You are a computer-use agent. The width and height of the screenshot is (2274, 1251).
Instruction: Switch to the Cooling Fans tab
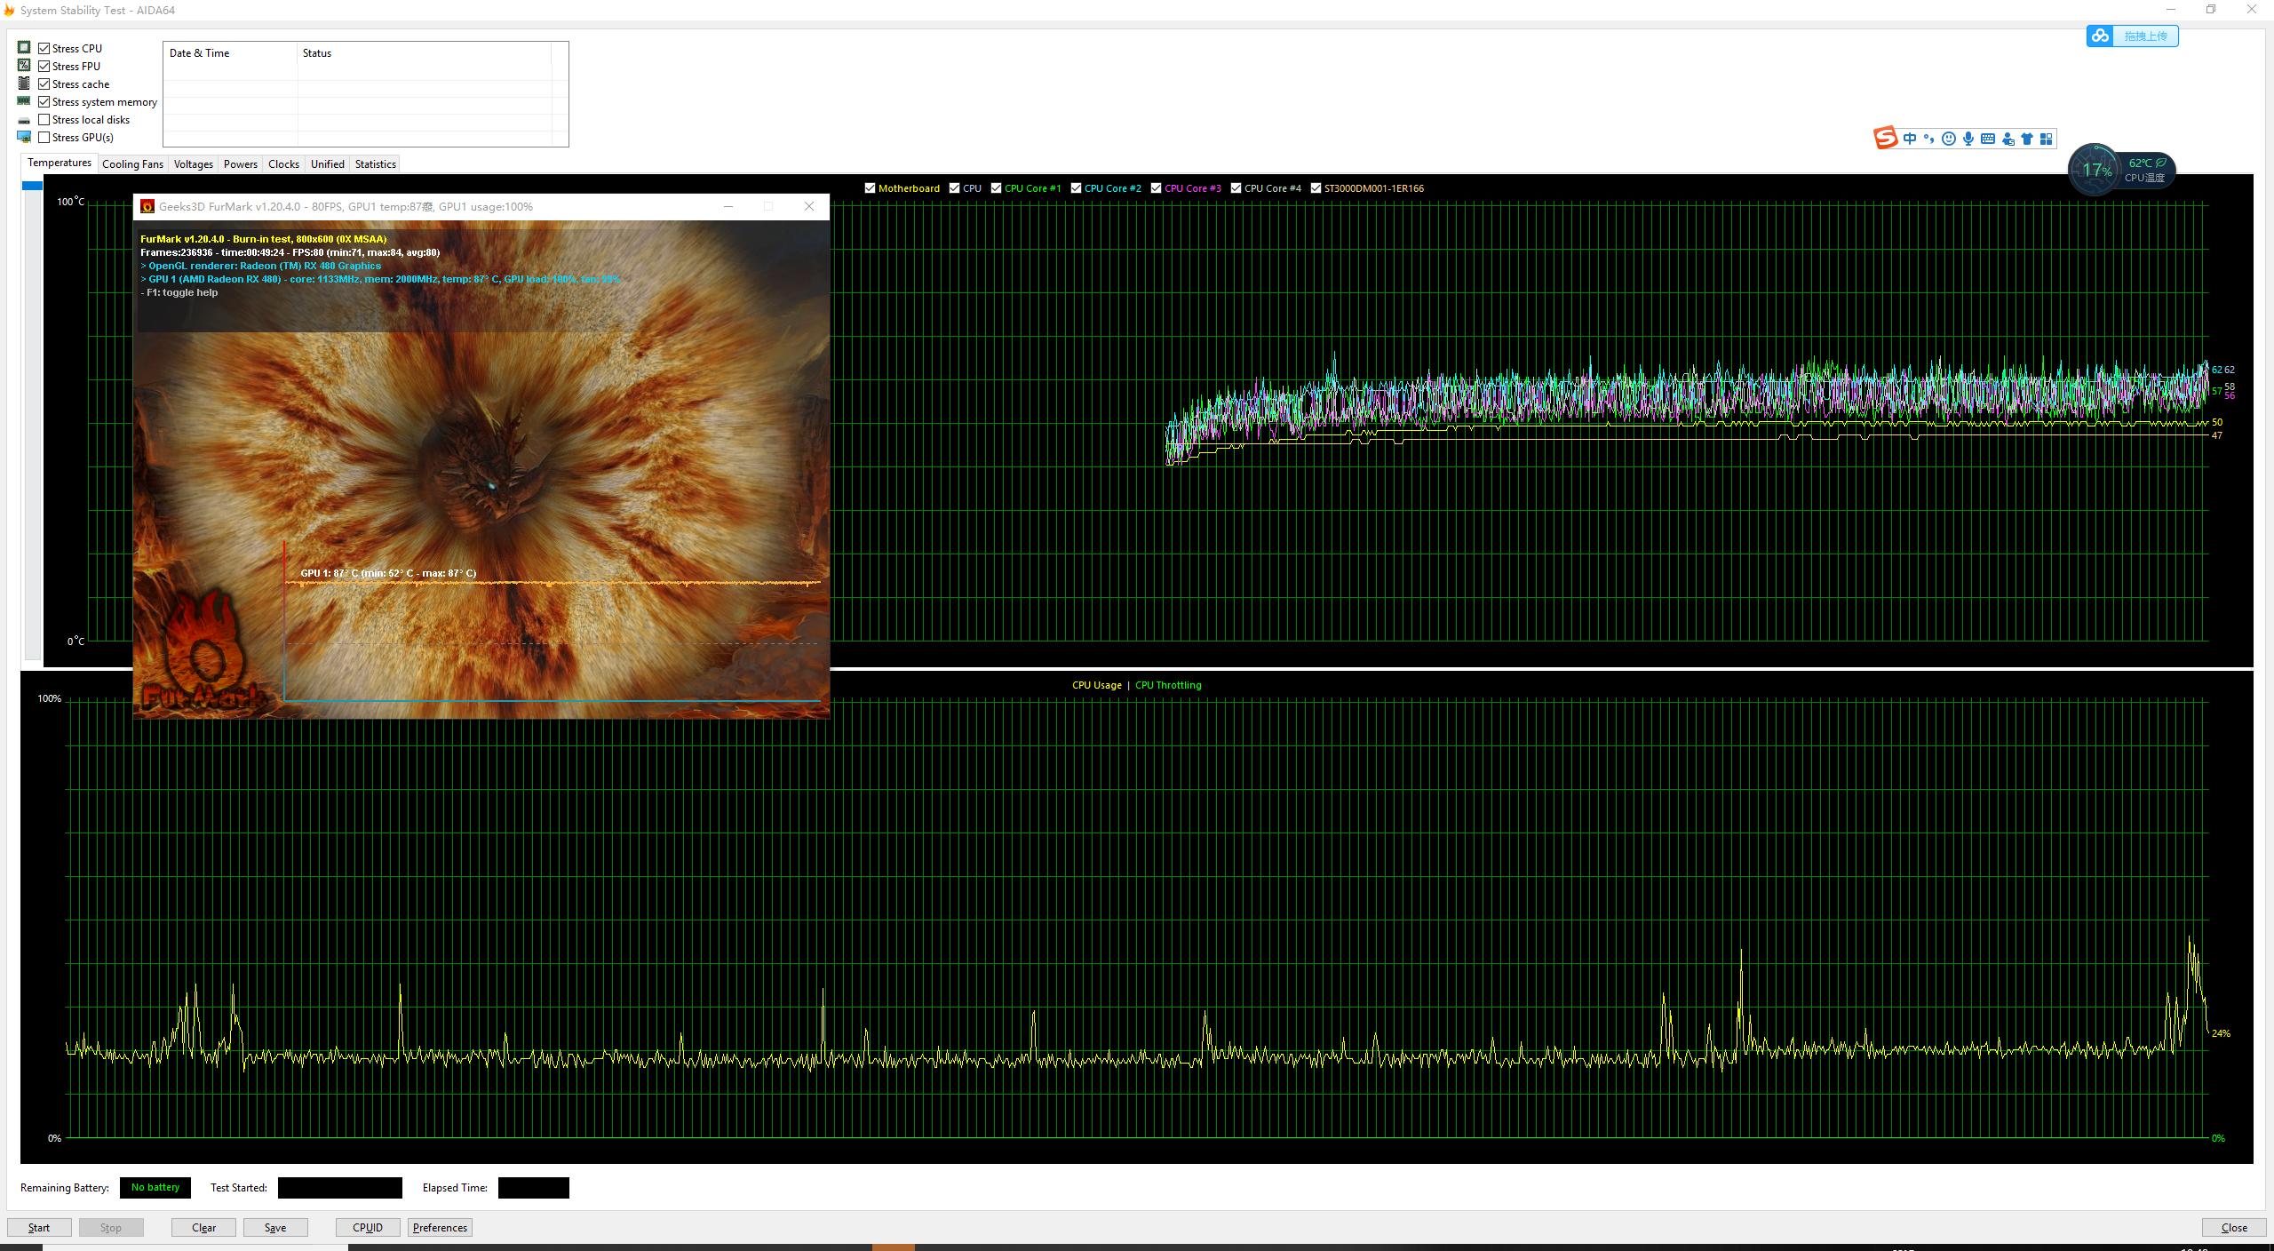coord(132,164)
